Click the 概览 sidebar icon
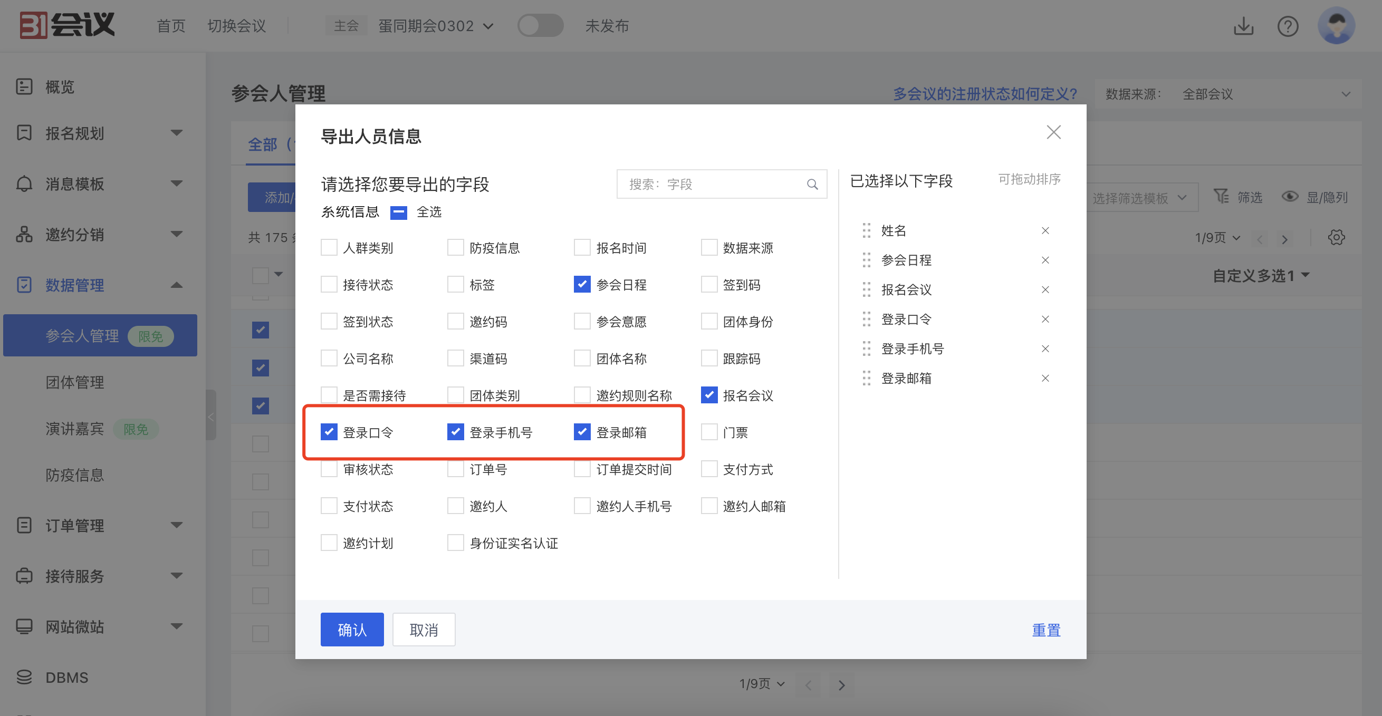This screenshot has height=716, width=1382. pyautogui.click(x=25, y=86)
